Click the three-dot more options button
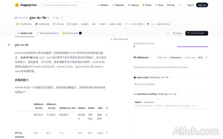 [168, 33]
